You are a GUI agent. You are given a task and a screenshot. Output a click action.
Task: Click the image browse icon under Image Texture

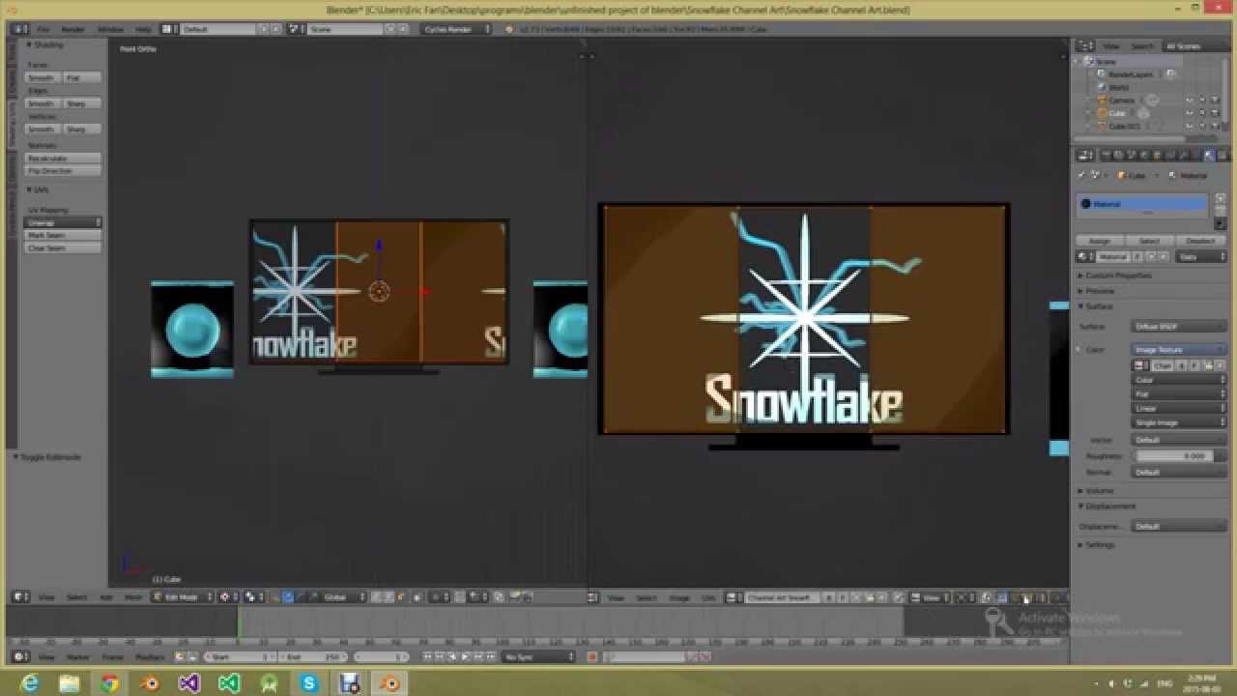click(x=1140, y=365)
